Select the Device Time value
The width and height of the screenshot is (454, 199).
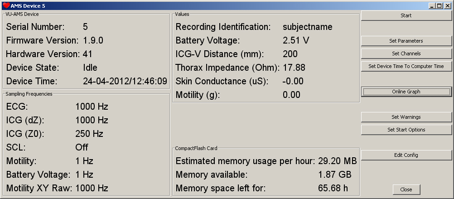[x=125, y=82]
